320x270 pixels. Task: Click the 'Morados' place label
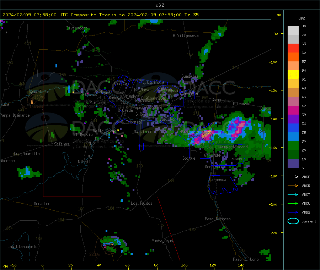[41, 204]
